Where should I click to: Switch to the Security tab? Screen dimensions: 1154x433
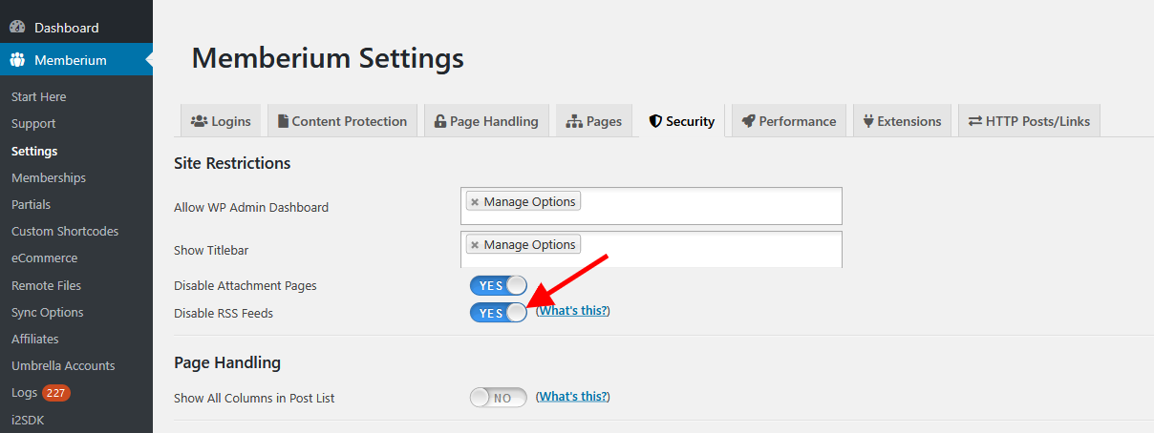pos(682,121)
